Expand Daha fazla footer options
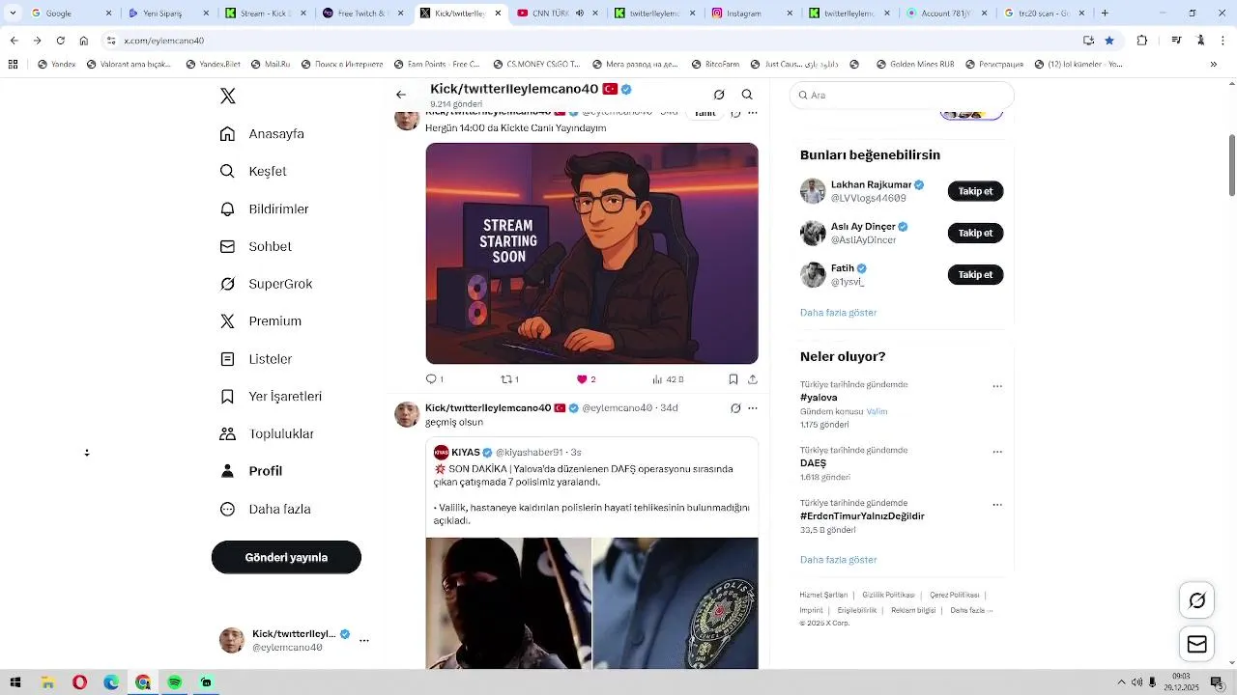 [971, 610]
